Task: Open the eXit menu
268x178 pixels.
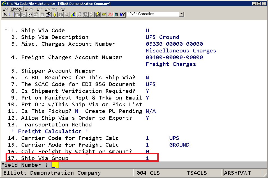Action: click(63, 9)
